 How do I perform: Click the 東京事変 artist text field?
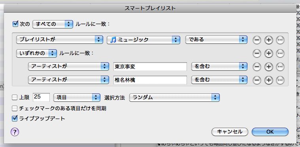tap(150, 67)
